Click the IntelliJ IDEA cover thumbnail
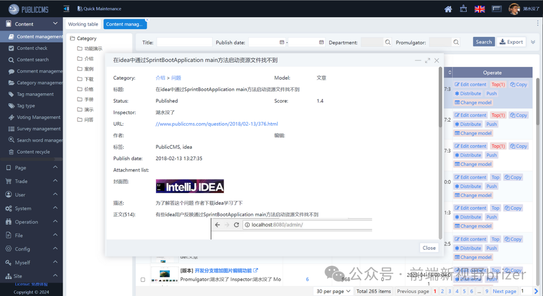Screen dimensions: 543x296 (190, 186)
